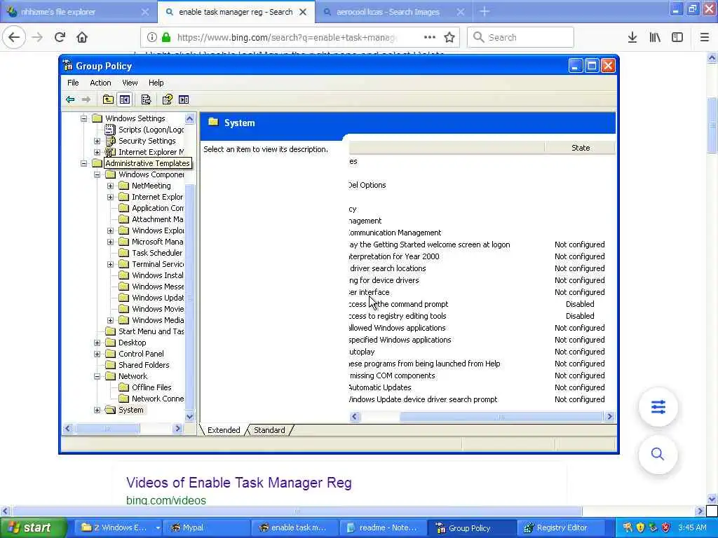The image size is (718, 538).
Task: Bookmark this page with the star icon
Action: [x=449, y=37]
